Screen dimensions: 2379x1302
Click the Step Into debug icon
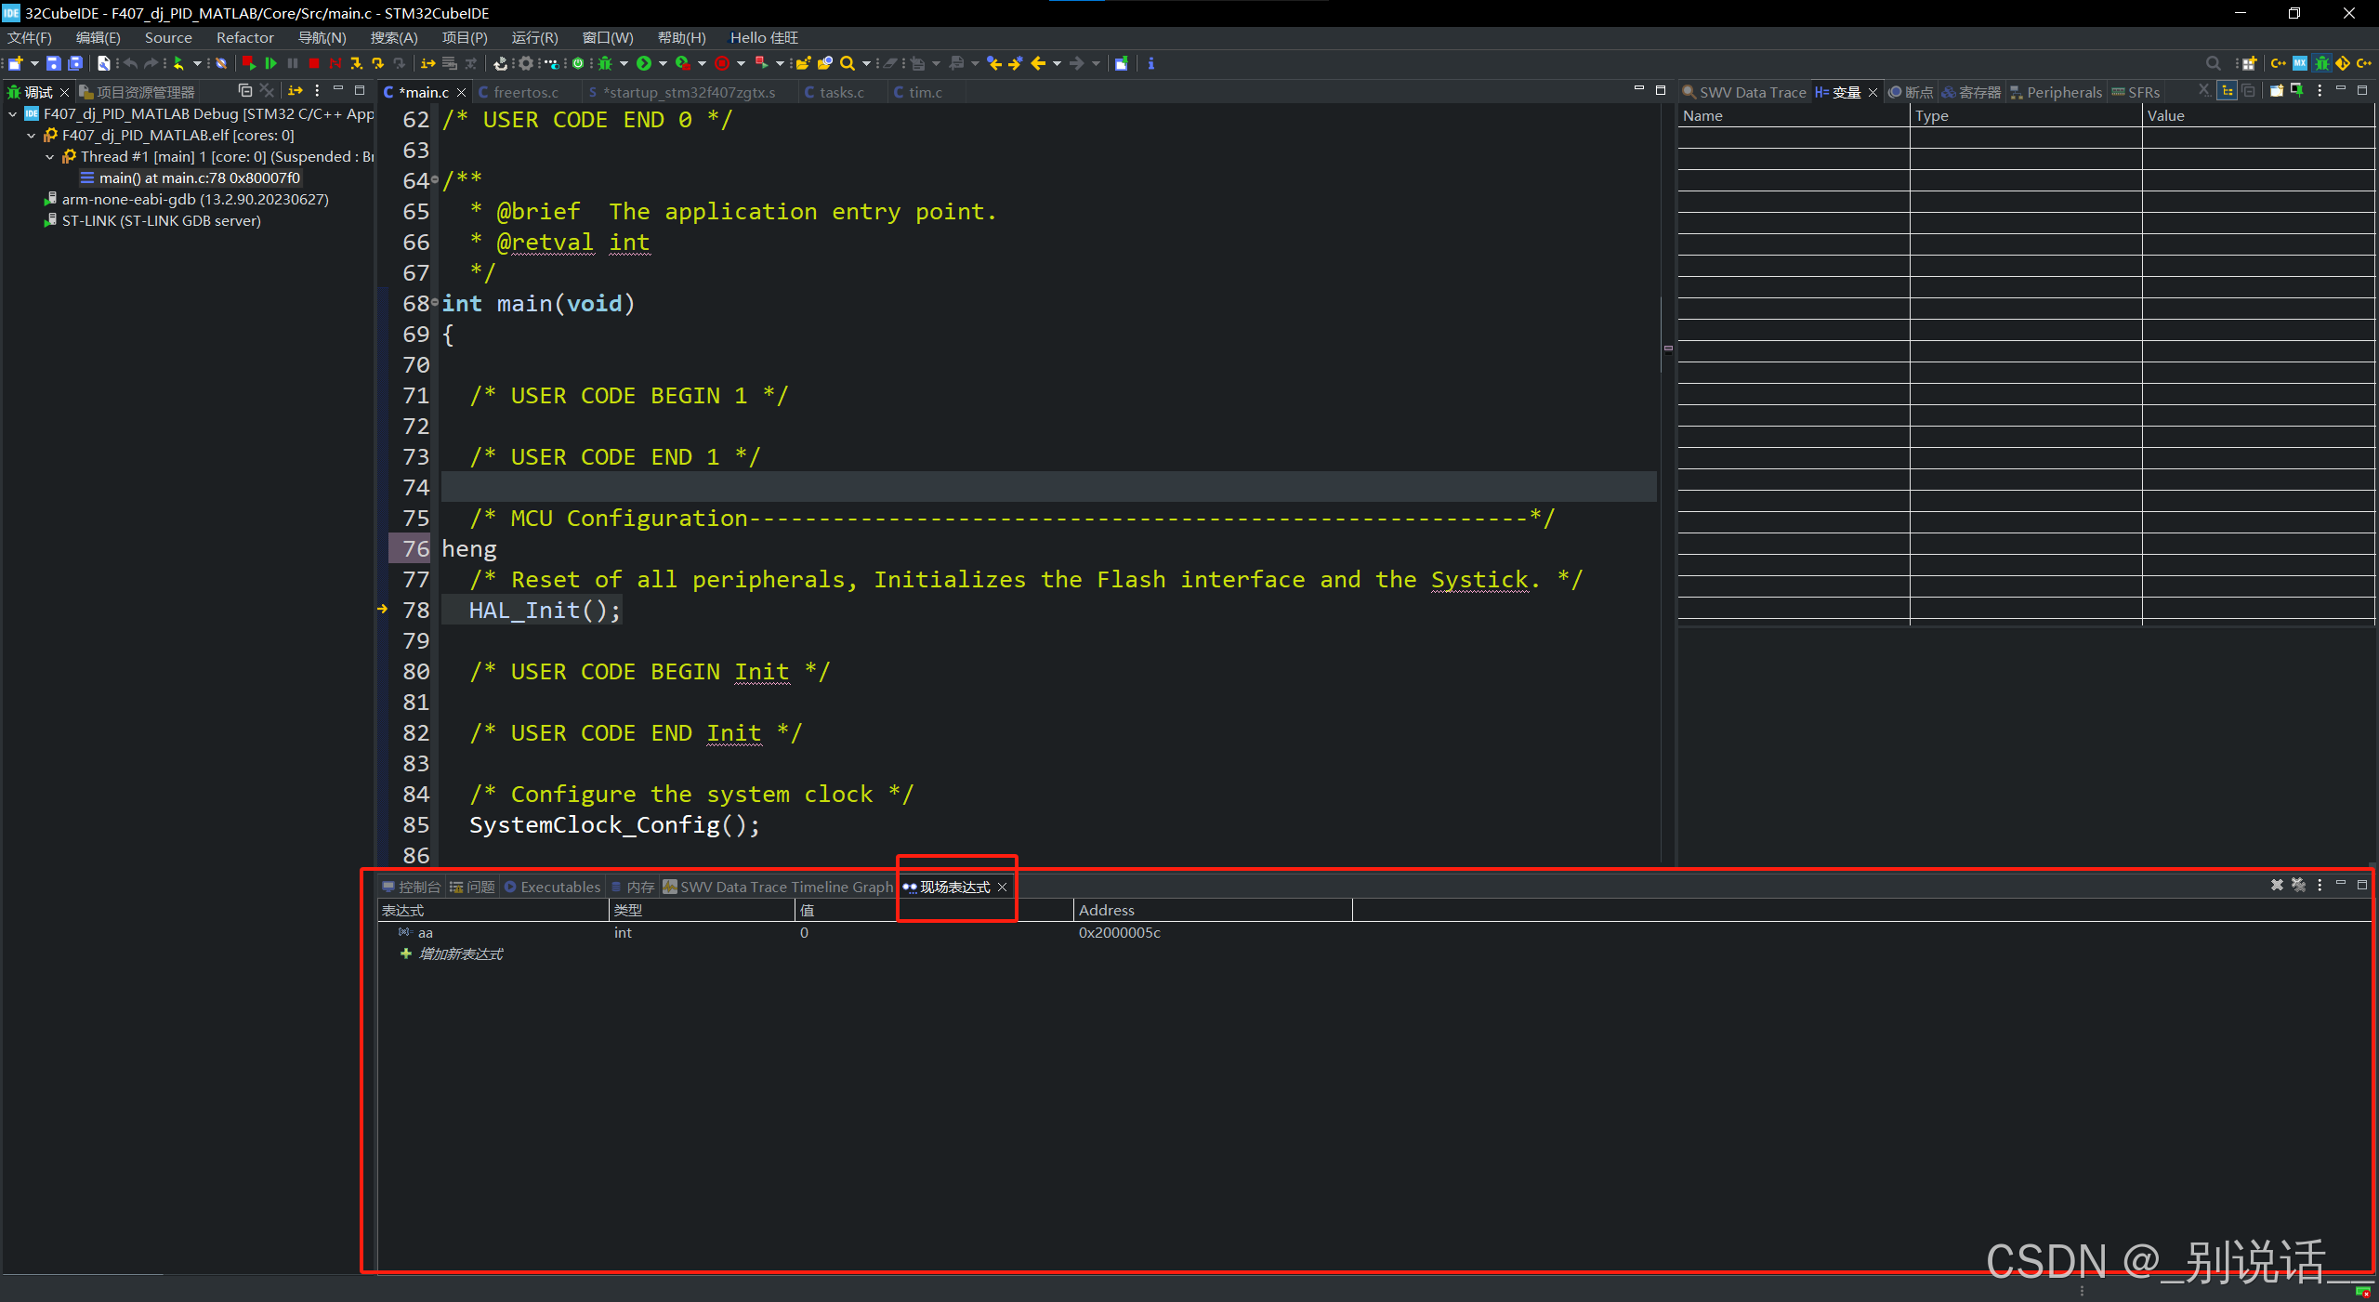pos(356,63)
